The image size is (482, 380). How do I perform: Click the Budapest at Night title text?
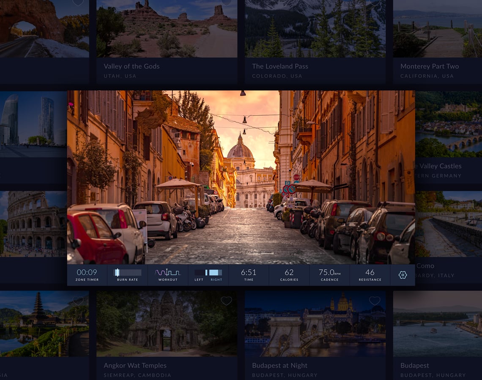click(x=280, y=366)
